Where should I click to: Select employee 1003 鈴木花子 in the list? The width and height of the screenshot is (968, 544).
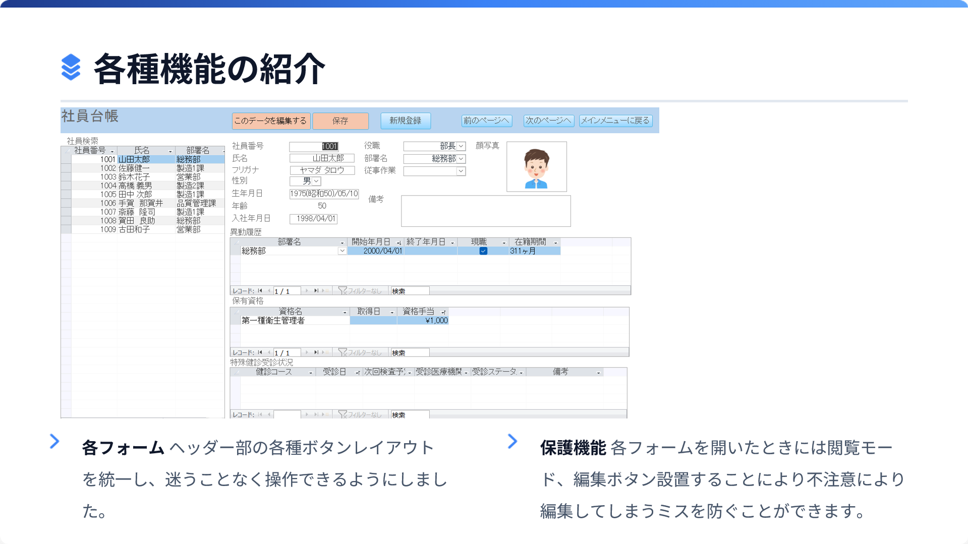tap(134, 177)
